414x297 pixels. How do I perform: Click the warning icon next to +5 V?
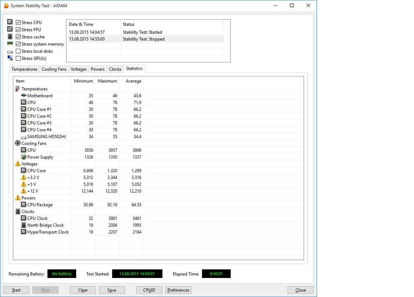pos(24,184)
